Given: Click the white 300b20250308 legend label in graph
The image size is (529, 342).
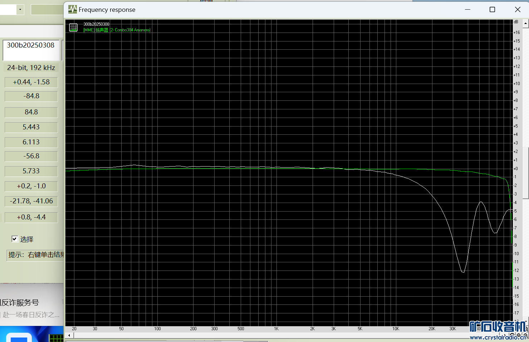Looking at the screenshot, I should coord(96,24).
